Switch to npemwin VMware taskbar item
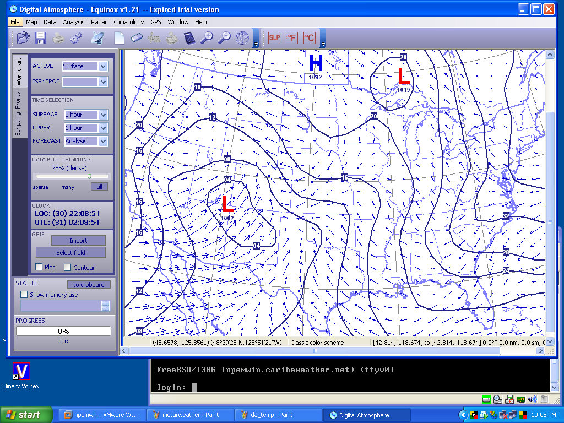Screen dimensions: 564x423 101,415
